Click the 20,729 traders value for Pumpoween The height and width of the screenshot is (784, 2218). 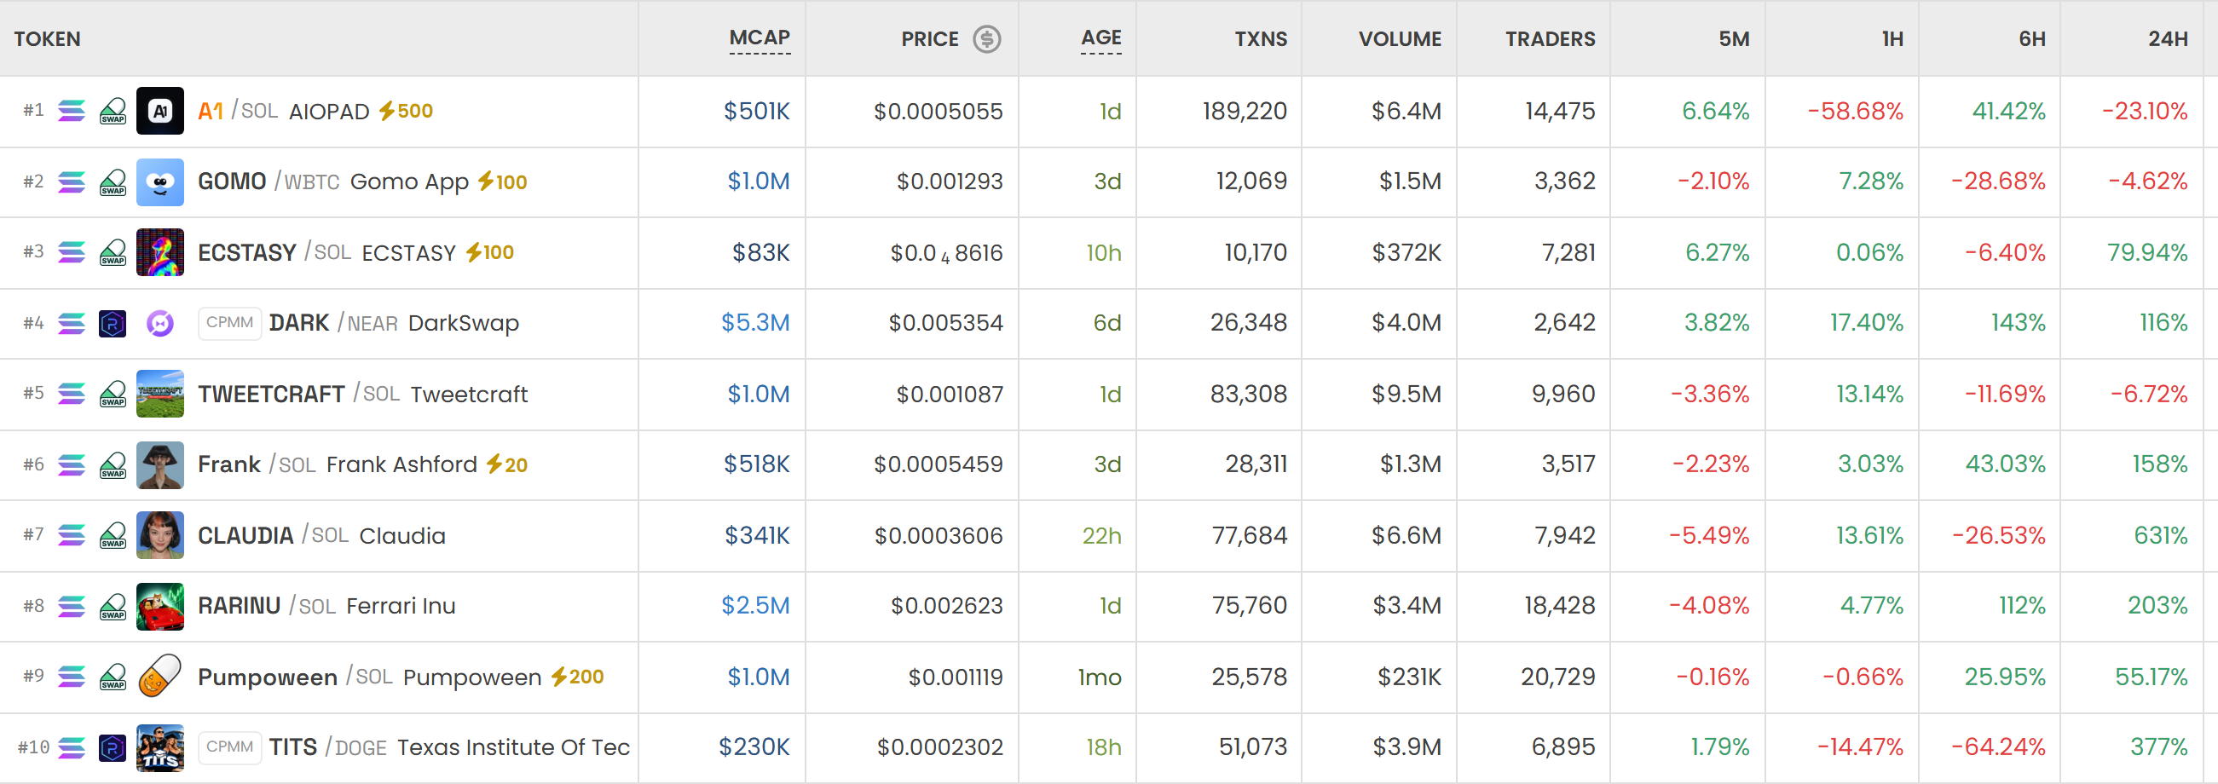point(1557,677)
